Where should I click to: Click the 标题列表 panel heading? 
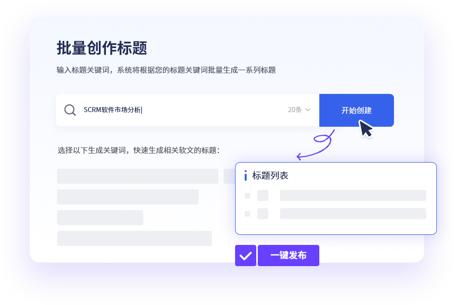[x=270, y=176]
